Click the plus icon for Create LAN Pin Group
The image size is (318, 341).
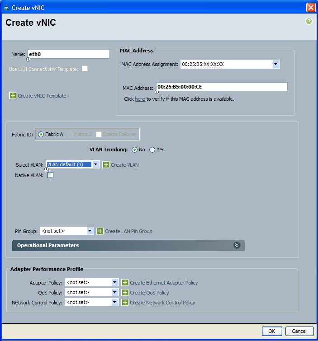tap(100, 231)
